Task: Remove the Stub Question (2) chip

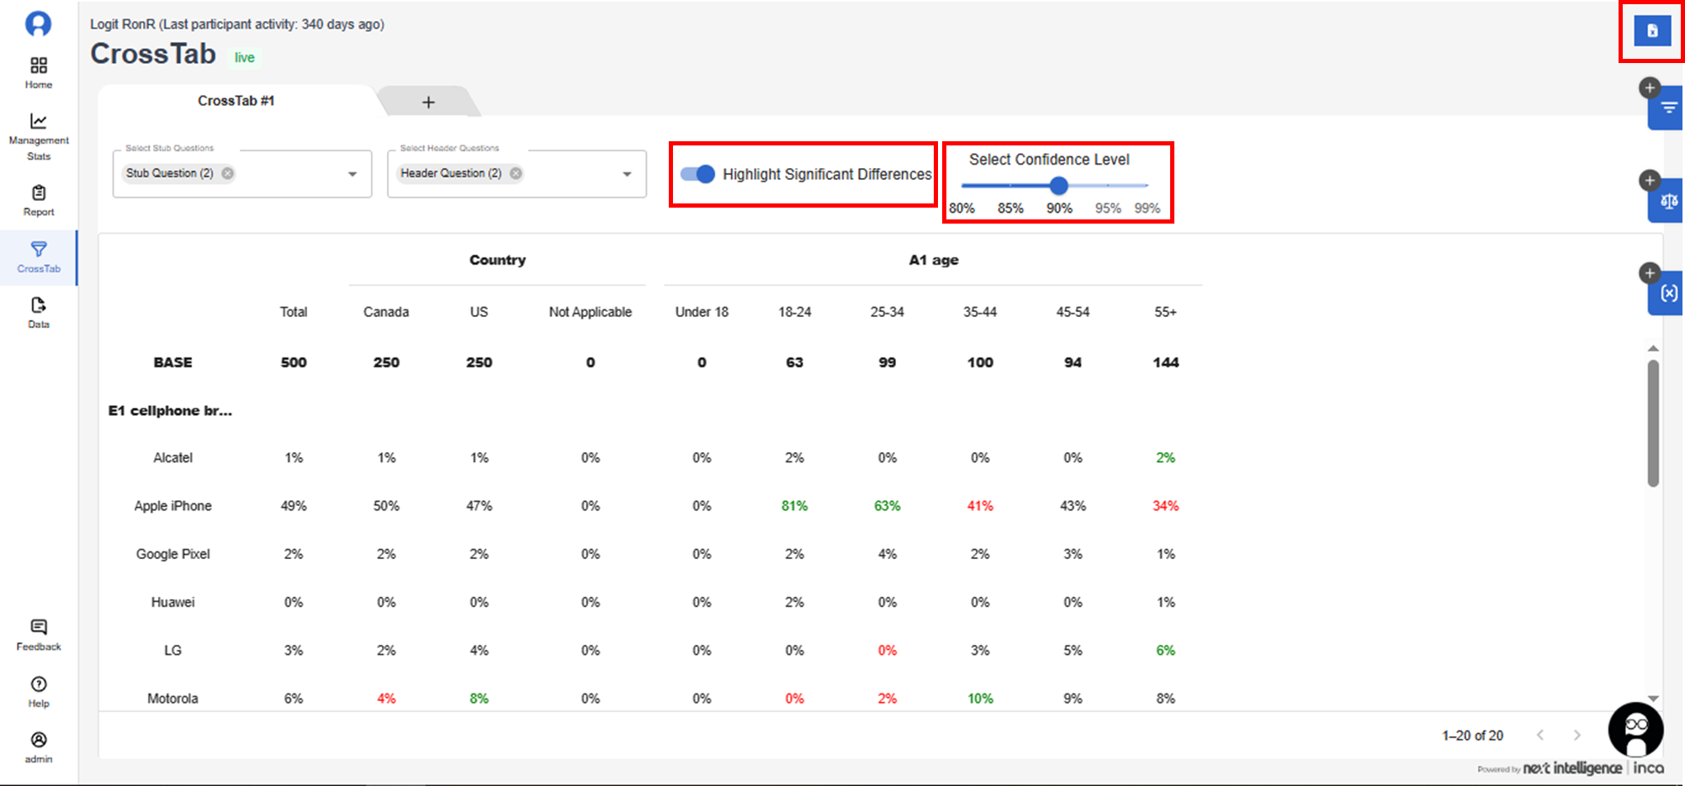Action: click(228, 173)
